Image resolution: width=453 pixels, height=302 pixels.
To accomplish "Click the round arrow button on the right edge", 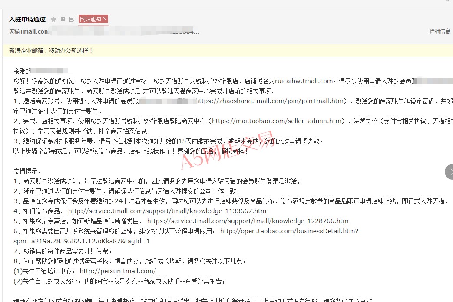I will (449, 172).
